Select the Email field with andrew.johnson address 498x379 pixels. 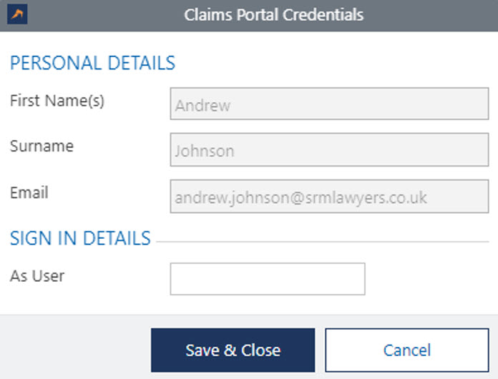coord(329,196)
